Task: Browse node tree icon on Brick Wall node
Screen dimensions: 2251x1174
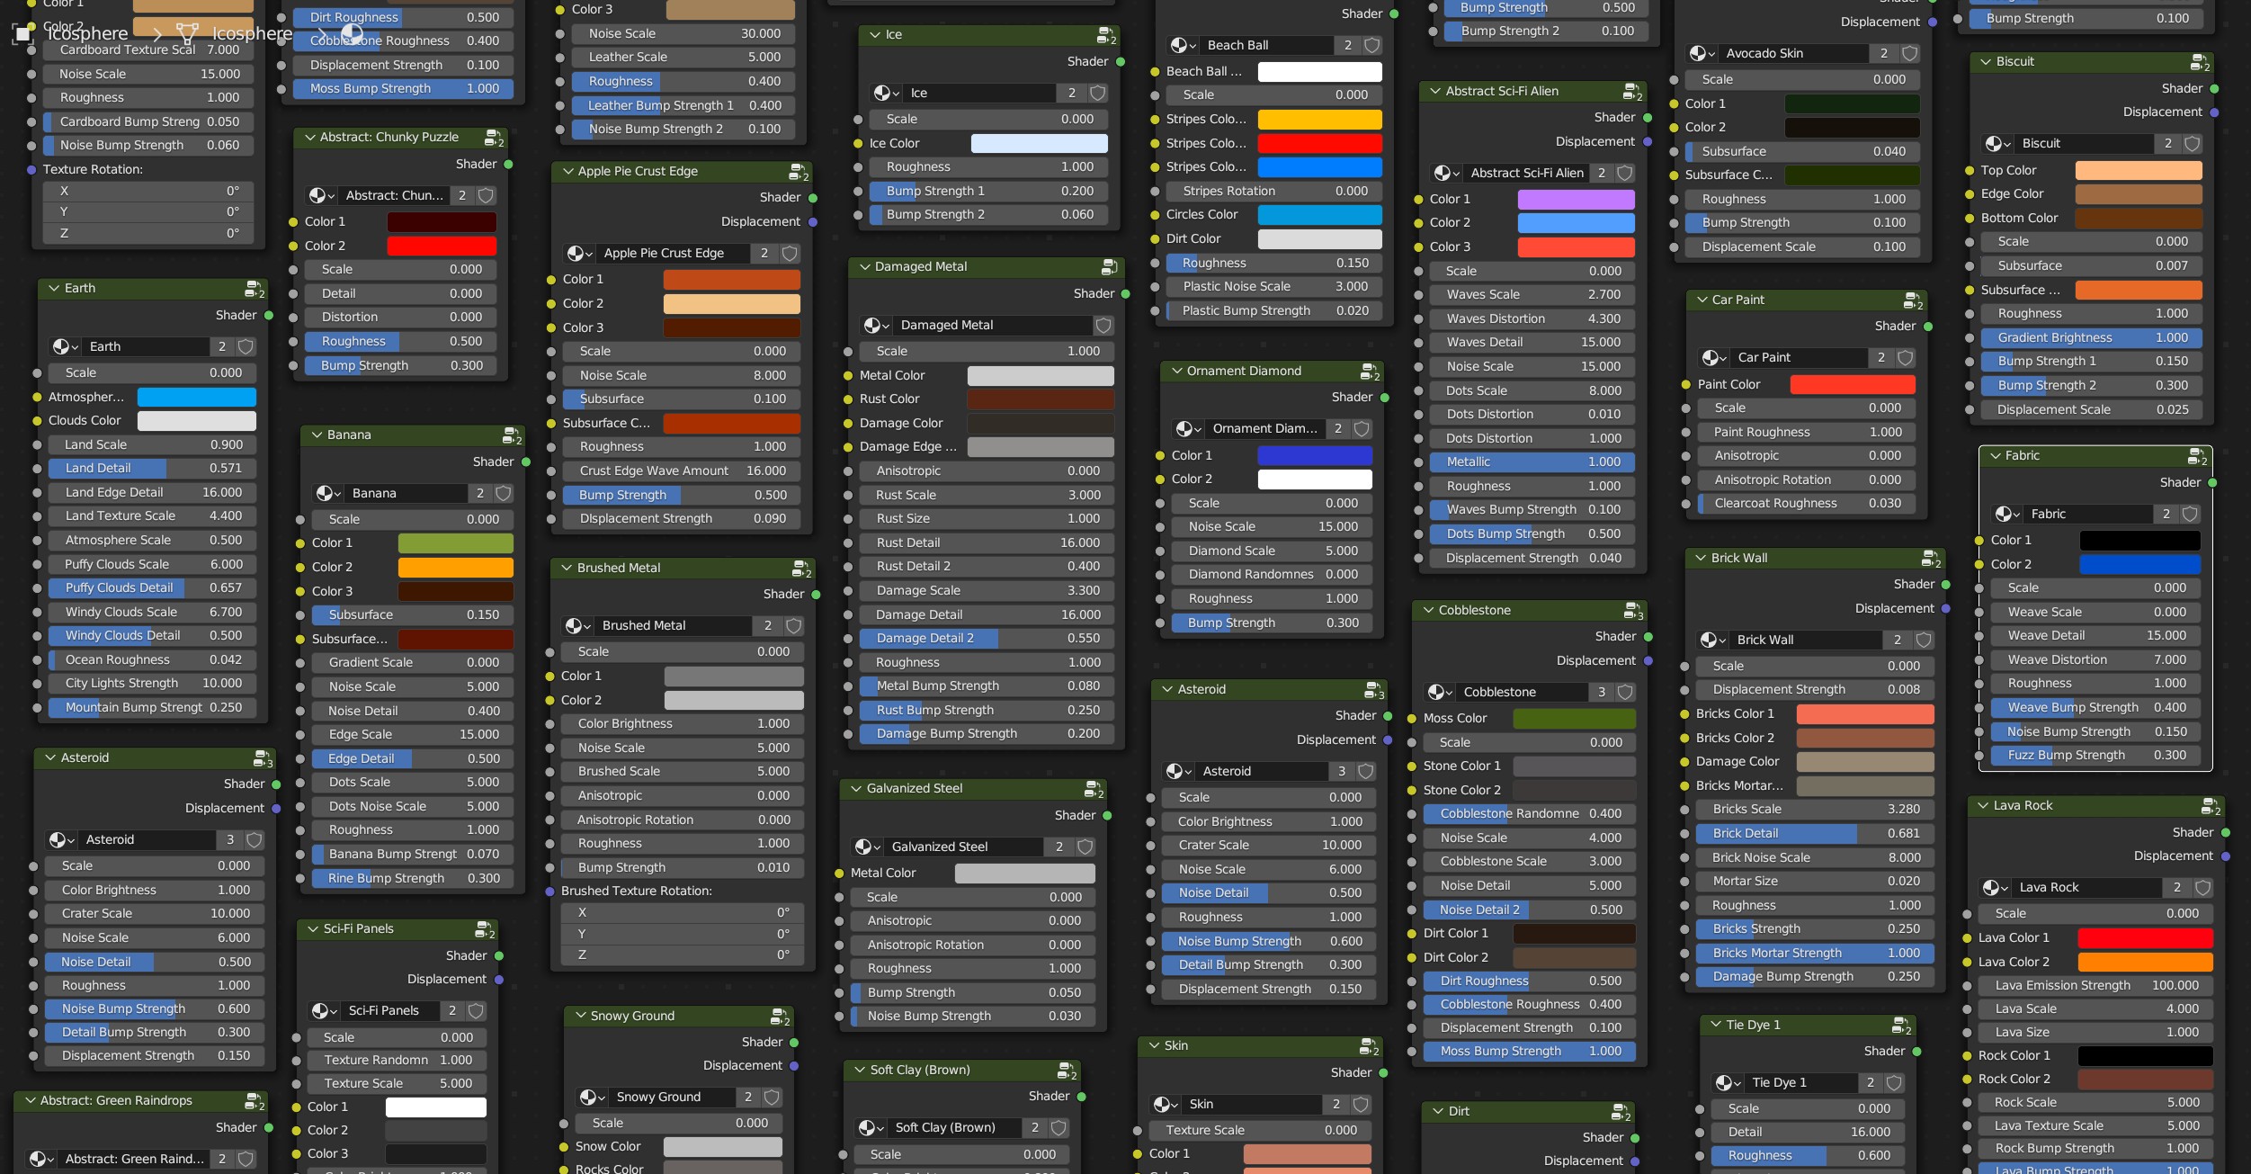Action: [1711, 641]
